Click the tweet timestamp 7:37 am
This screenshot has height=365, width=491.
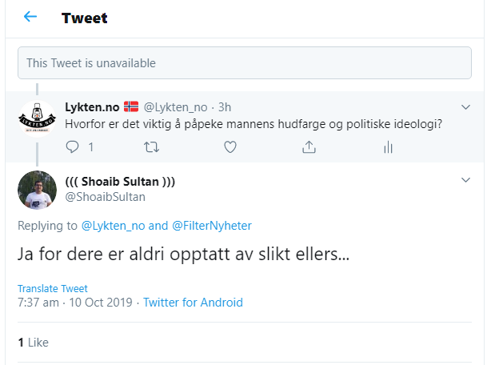pyautogui.click(x=38, y=303)
